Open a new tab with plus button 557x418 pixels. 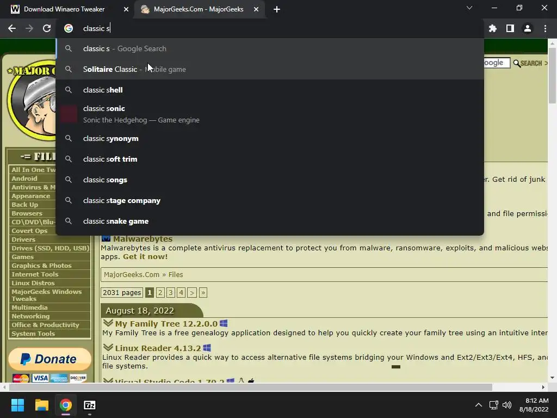coord(277,9)
